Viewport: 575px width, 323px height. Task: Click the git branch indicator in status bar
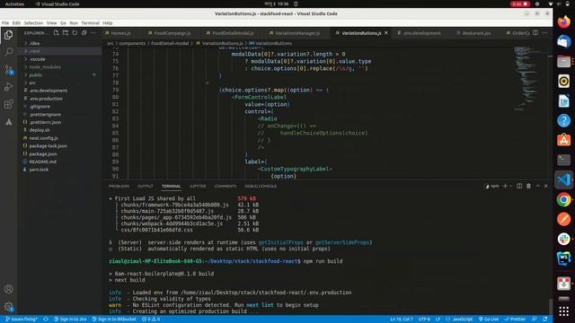pos(22,319)
